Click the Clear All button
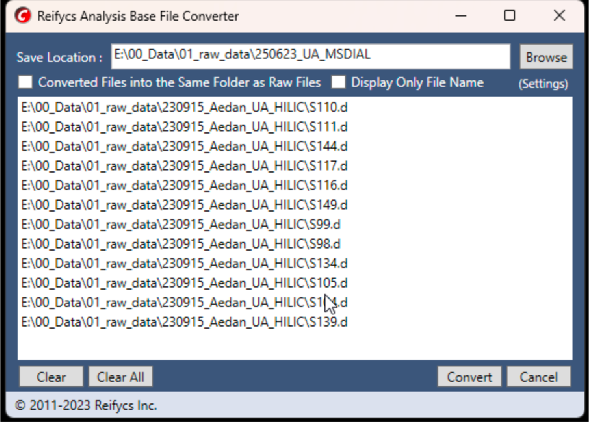This screenshot has width=589, height=422. [x=120, y=376]
